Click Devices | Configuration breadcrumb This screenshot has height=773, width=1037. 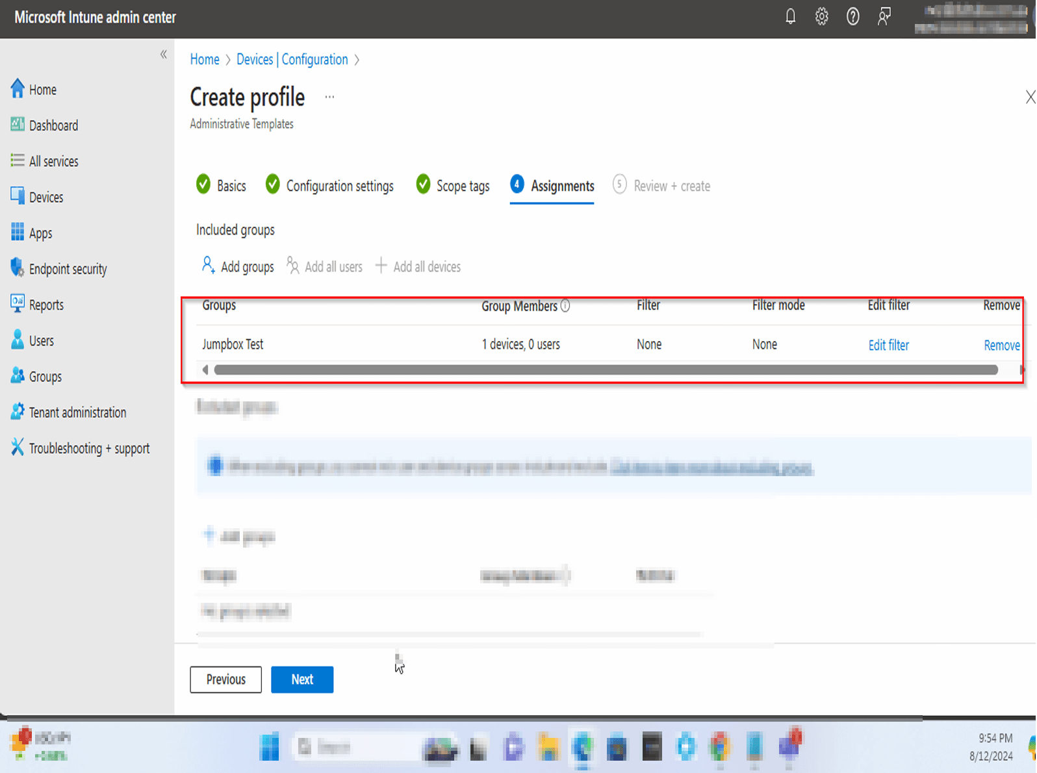[292, 59]
